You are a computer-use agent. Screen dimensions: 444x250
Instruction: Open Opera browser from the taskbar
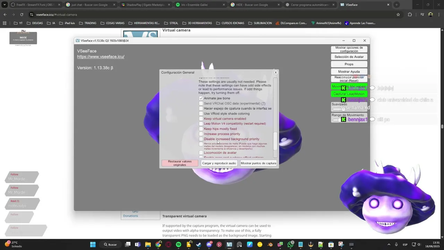pos(168,244)
